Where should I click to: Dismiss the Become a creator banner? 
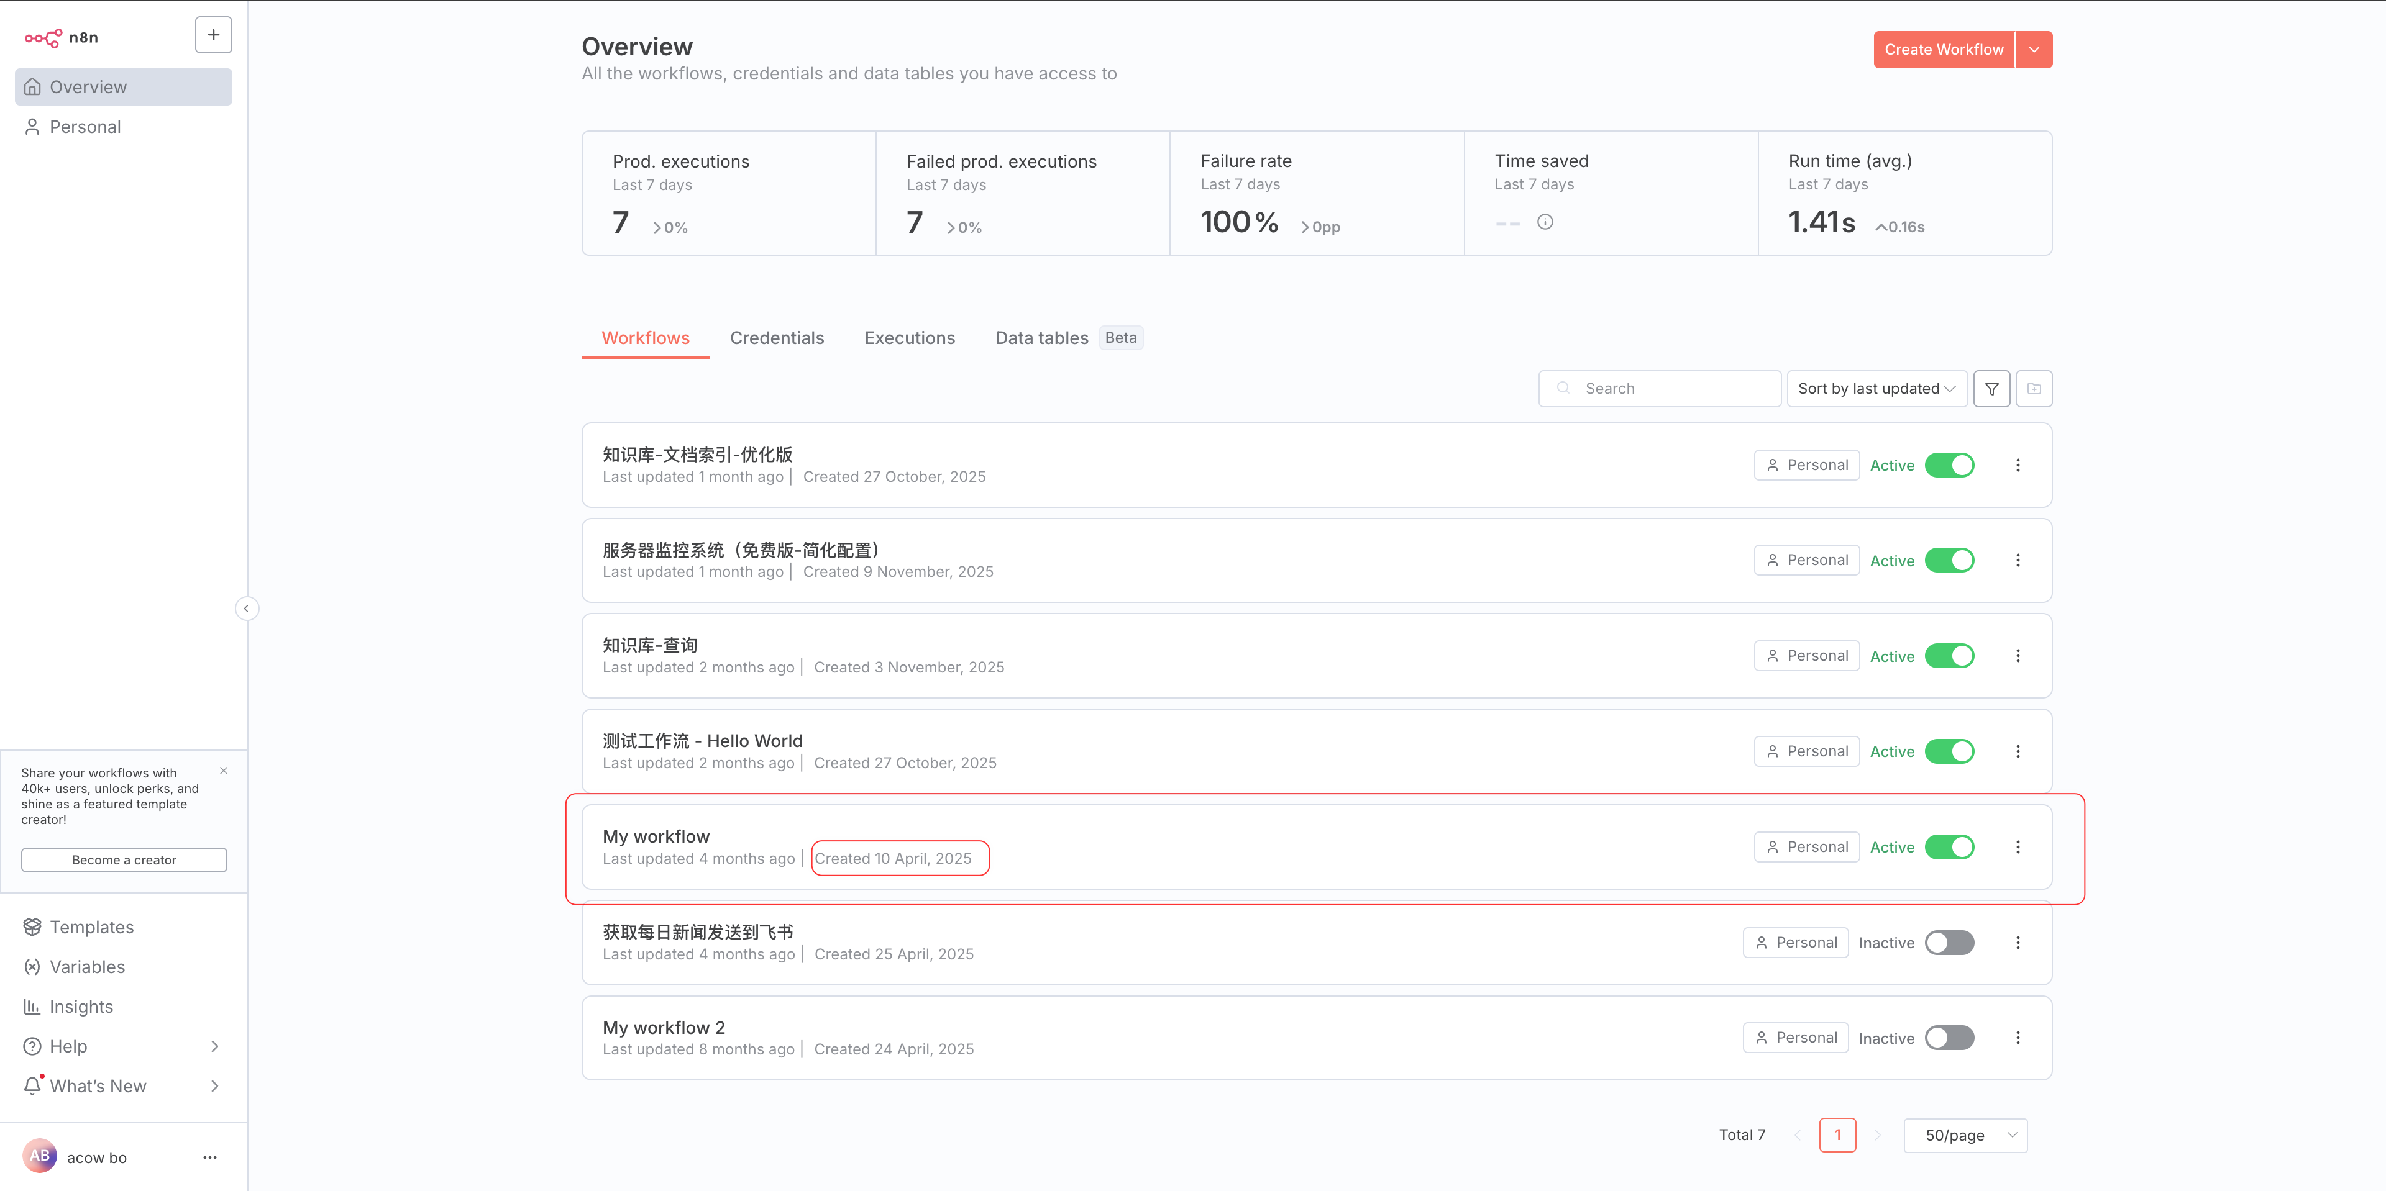click(223, 771)
